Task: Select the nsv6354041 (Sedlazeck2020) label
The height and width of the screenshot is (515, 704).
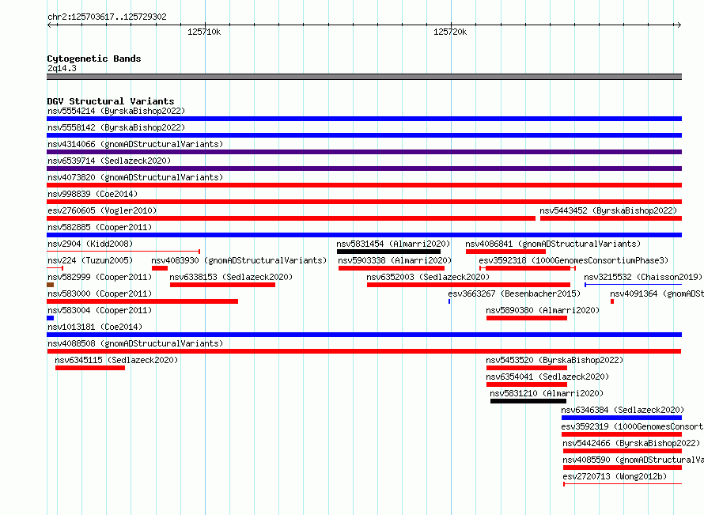Action: tap(547, 377)
